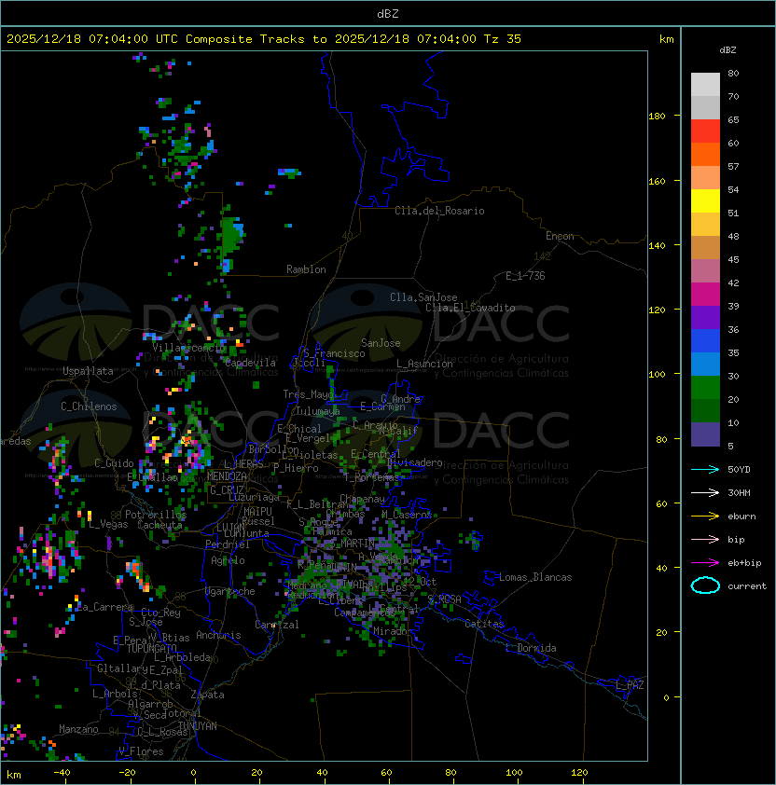The image size is (776, 785).
Task: Click the 'TUNUYAN' label on the map
Action: [x=198, y=726]
